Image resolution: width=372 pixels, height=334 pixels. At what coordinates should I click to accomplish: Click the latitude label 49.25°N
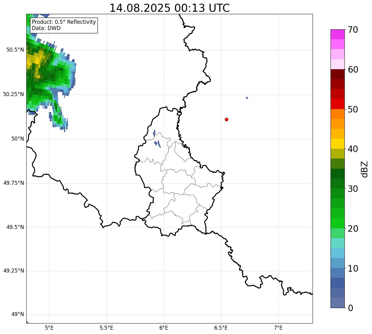[x=14, y=271]
